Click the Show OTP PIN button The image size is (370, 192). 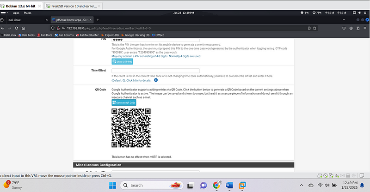point(122,61)
